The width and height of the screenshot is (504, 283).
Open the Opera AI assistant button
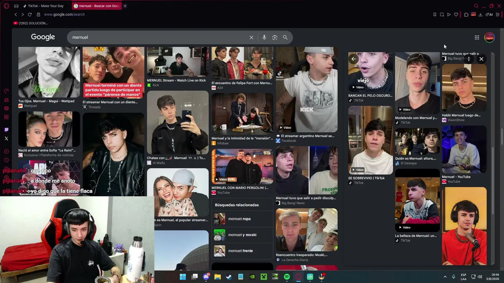489,15
